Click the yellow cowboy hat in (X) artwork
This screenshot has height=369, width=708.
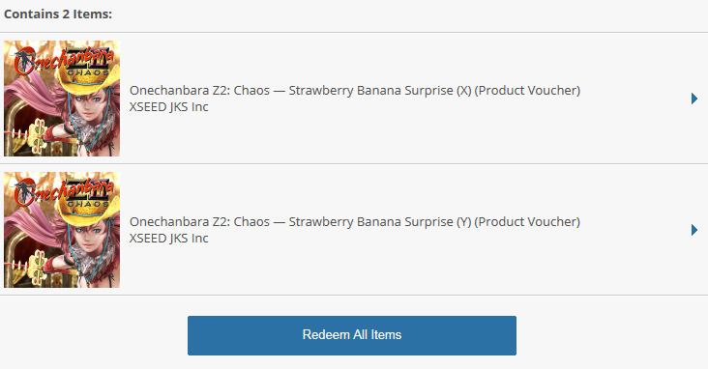pyautogui.click(x=88, y=77)
